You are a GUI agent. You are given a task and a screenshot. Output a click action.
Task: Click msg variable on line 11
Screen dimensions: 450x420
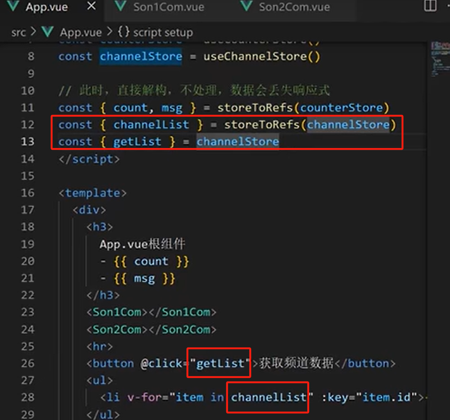coord(172,108)
